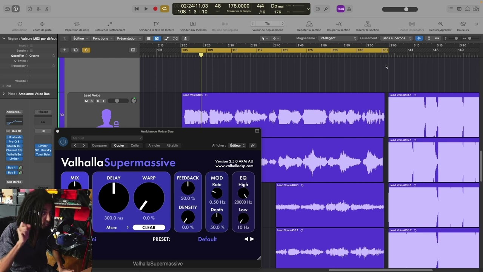Adjust the master volume slider
483x272 pixels.
pyautogui.click(x=400, y=9)
